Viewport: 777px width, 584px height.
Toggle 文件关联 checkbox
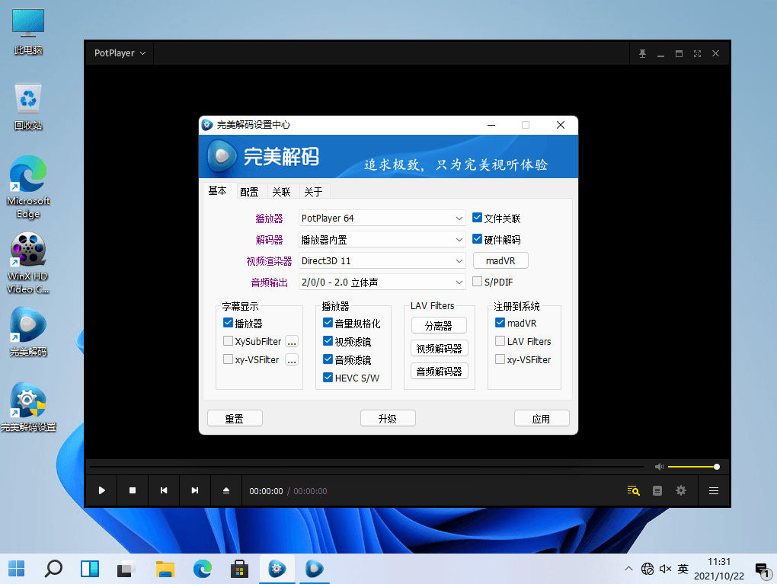(477, 218)
